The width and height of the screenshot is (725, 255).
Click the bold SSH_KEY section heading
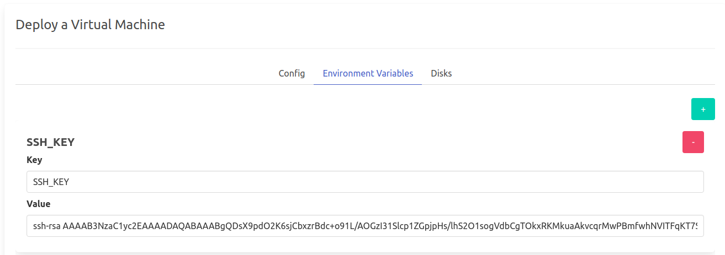(x=50, y=142)
